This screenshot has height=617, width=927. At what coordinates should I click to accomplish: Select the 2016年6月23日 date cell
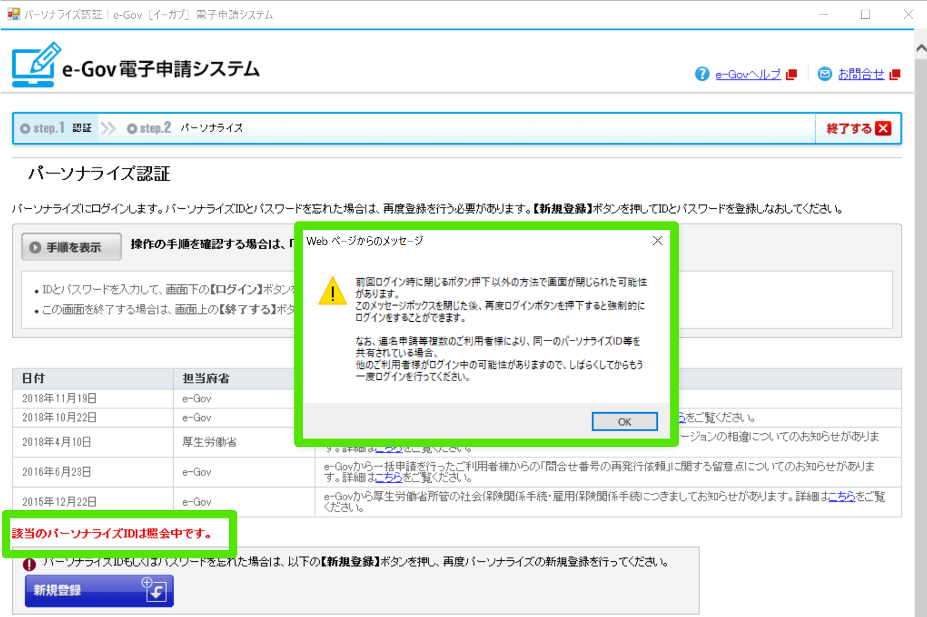93,472
